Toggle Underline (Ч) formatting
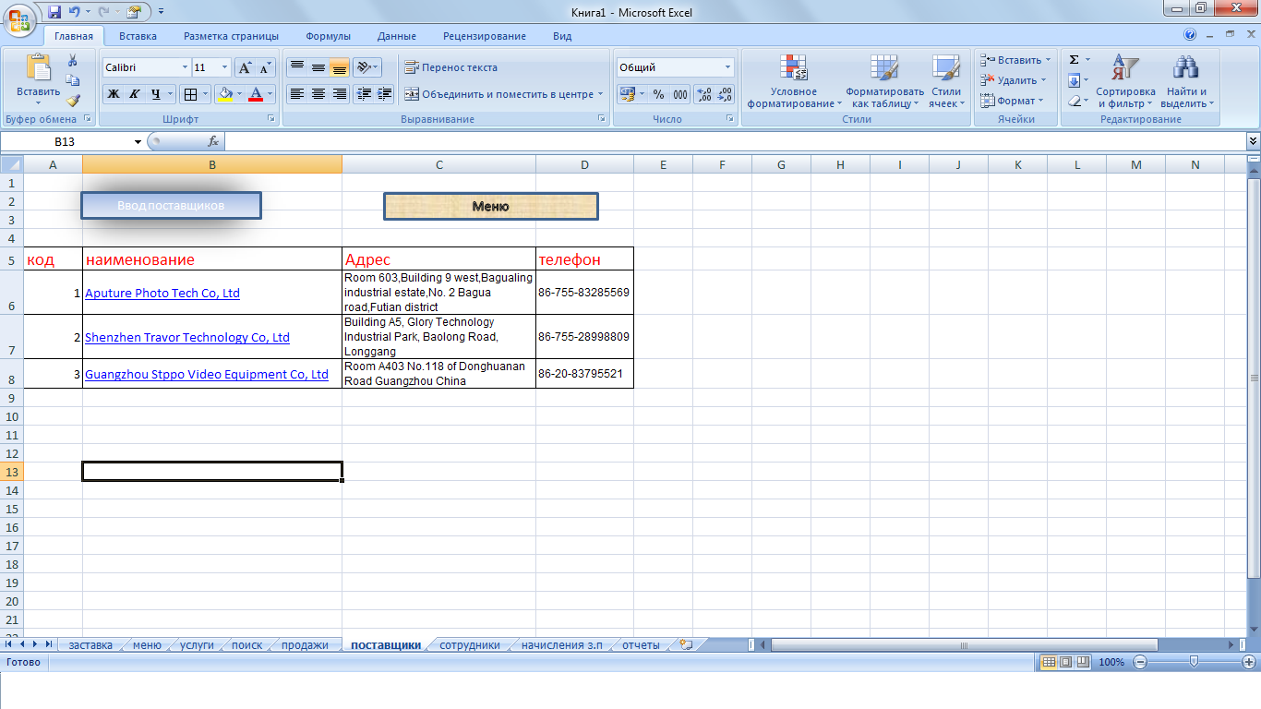The height and width of the screenshot is (709, 1261). click(x=156, y=94)
